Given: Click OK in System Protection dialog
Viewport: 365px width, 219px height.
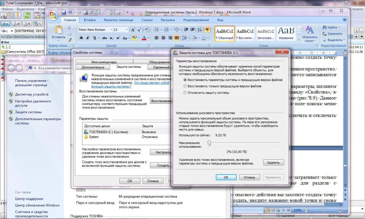Looking at the screenshot, I should click(x=226, y=177).
